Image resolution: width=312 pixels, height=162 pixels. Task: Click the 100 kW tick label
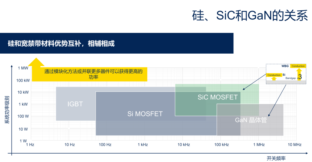(x=23, y=80)
